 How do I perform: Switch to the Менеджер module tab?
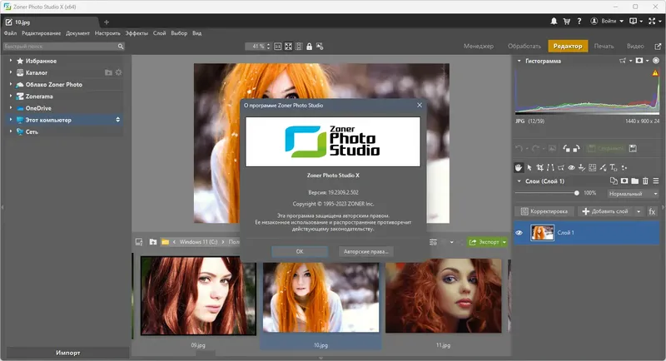click(479, 46)
